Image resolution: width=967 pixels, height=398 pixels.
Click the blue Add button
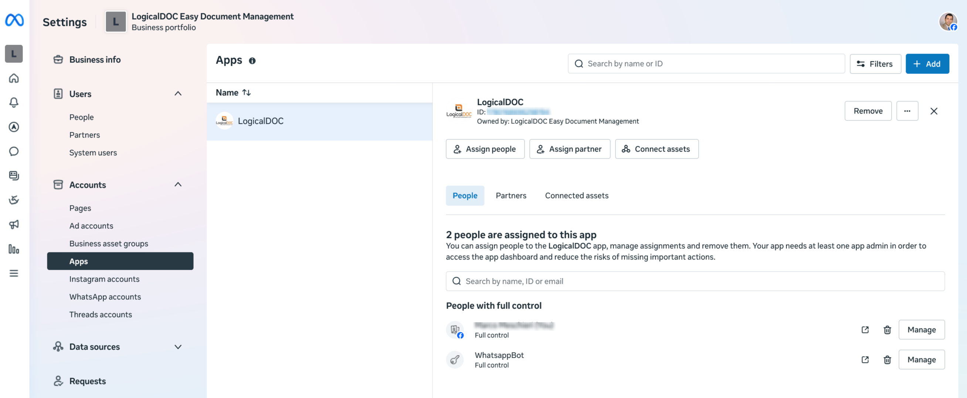tap(927, 64)
